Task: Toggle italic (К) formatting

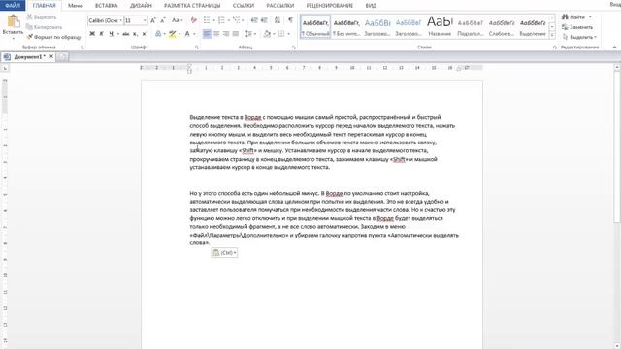Action: click(x=101, y=34)
